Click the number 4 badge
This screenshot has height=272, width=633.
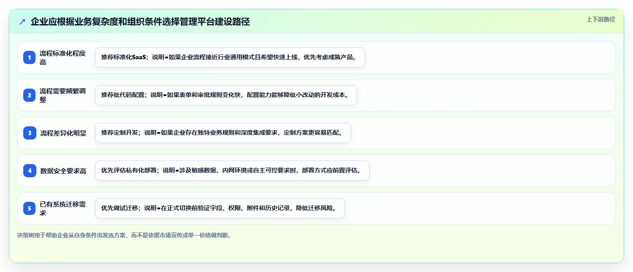pos(29,171)
